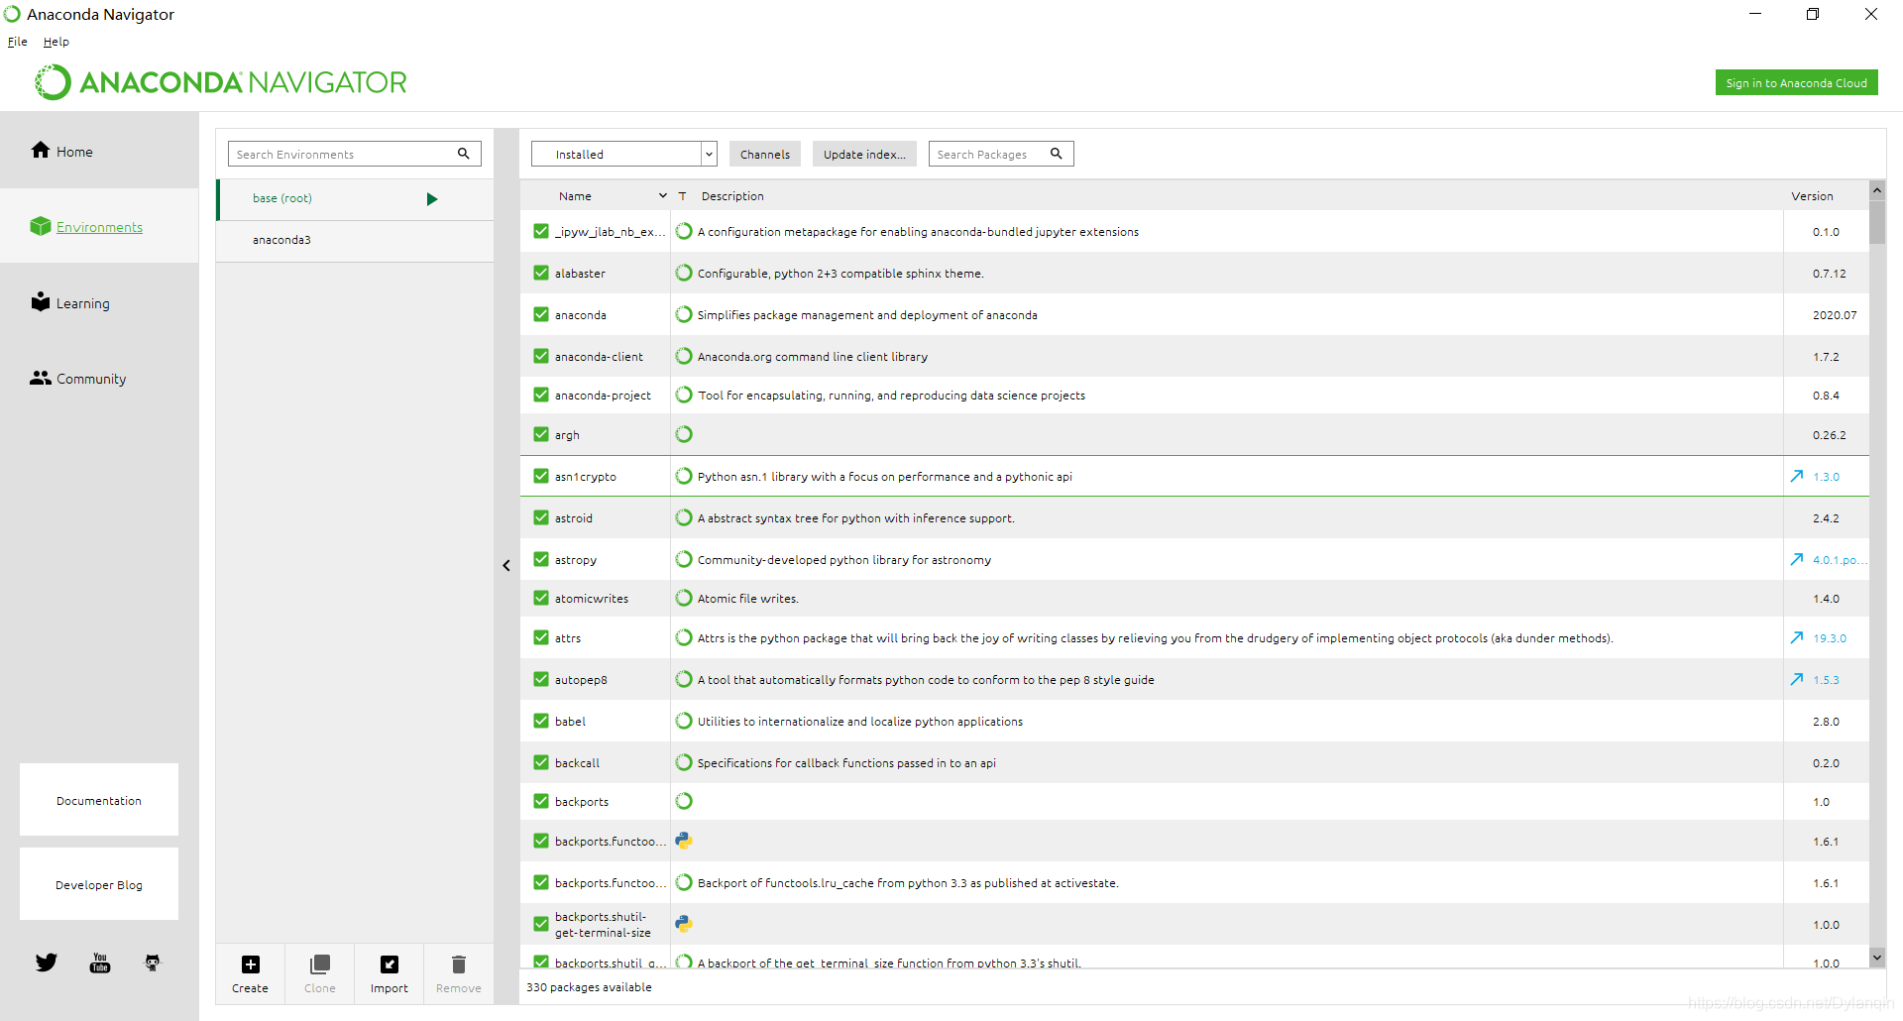The height and width of the screenshot is (1021, 1903).
Task: Open the Twitter icon link
Action: point(47,963)
